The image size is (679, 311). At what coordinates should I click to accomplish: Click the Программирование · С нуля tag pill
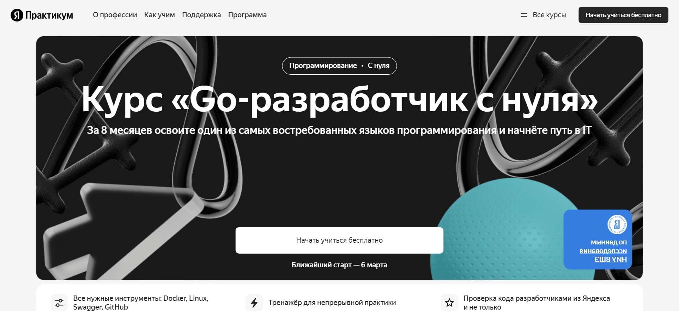coord(339,66)
